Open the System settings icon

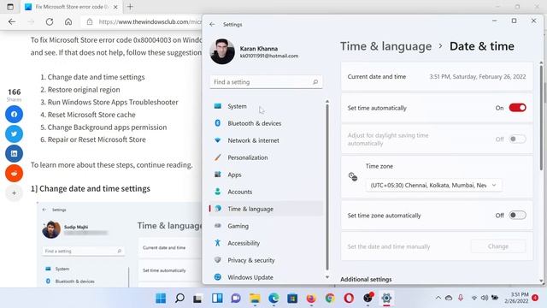pos(218,106)
